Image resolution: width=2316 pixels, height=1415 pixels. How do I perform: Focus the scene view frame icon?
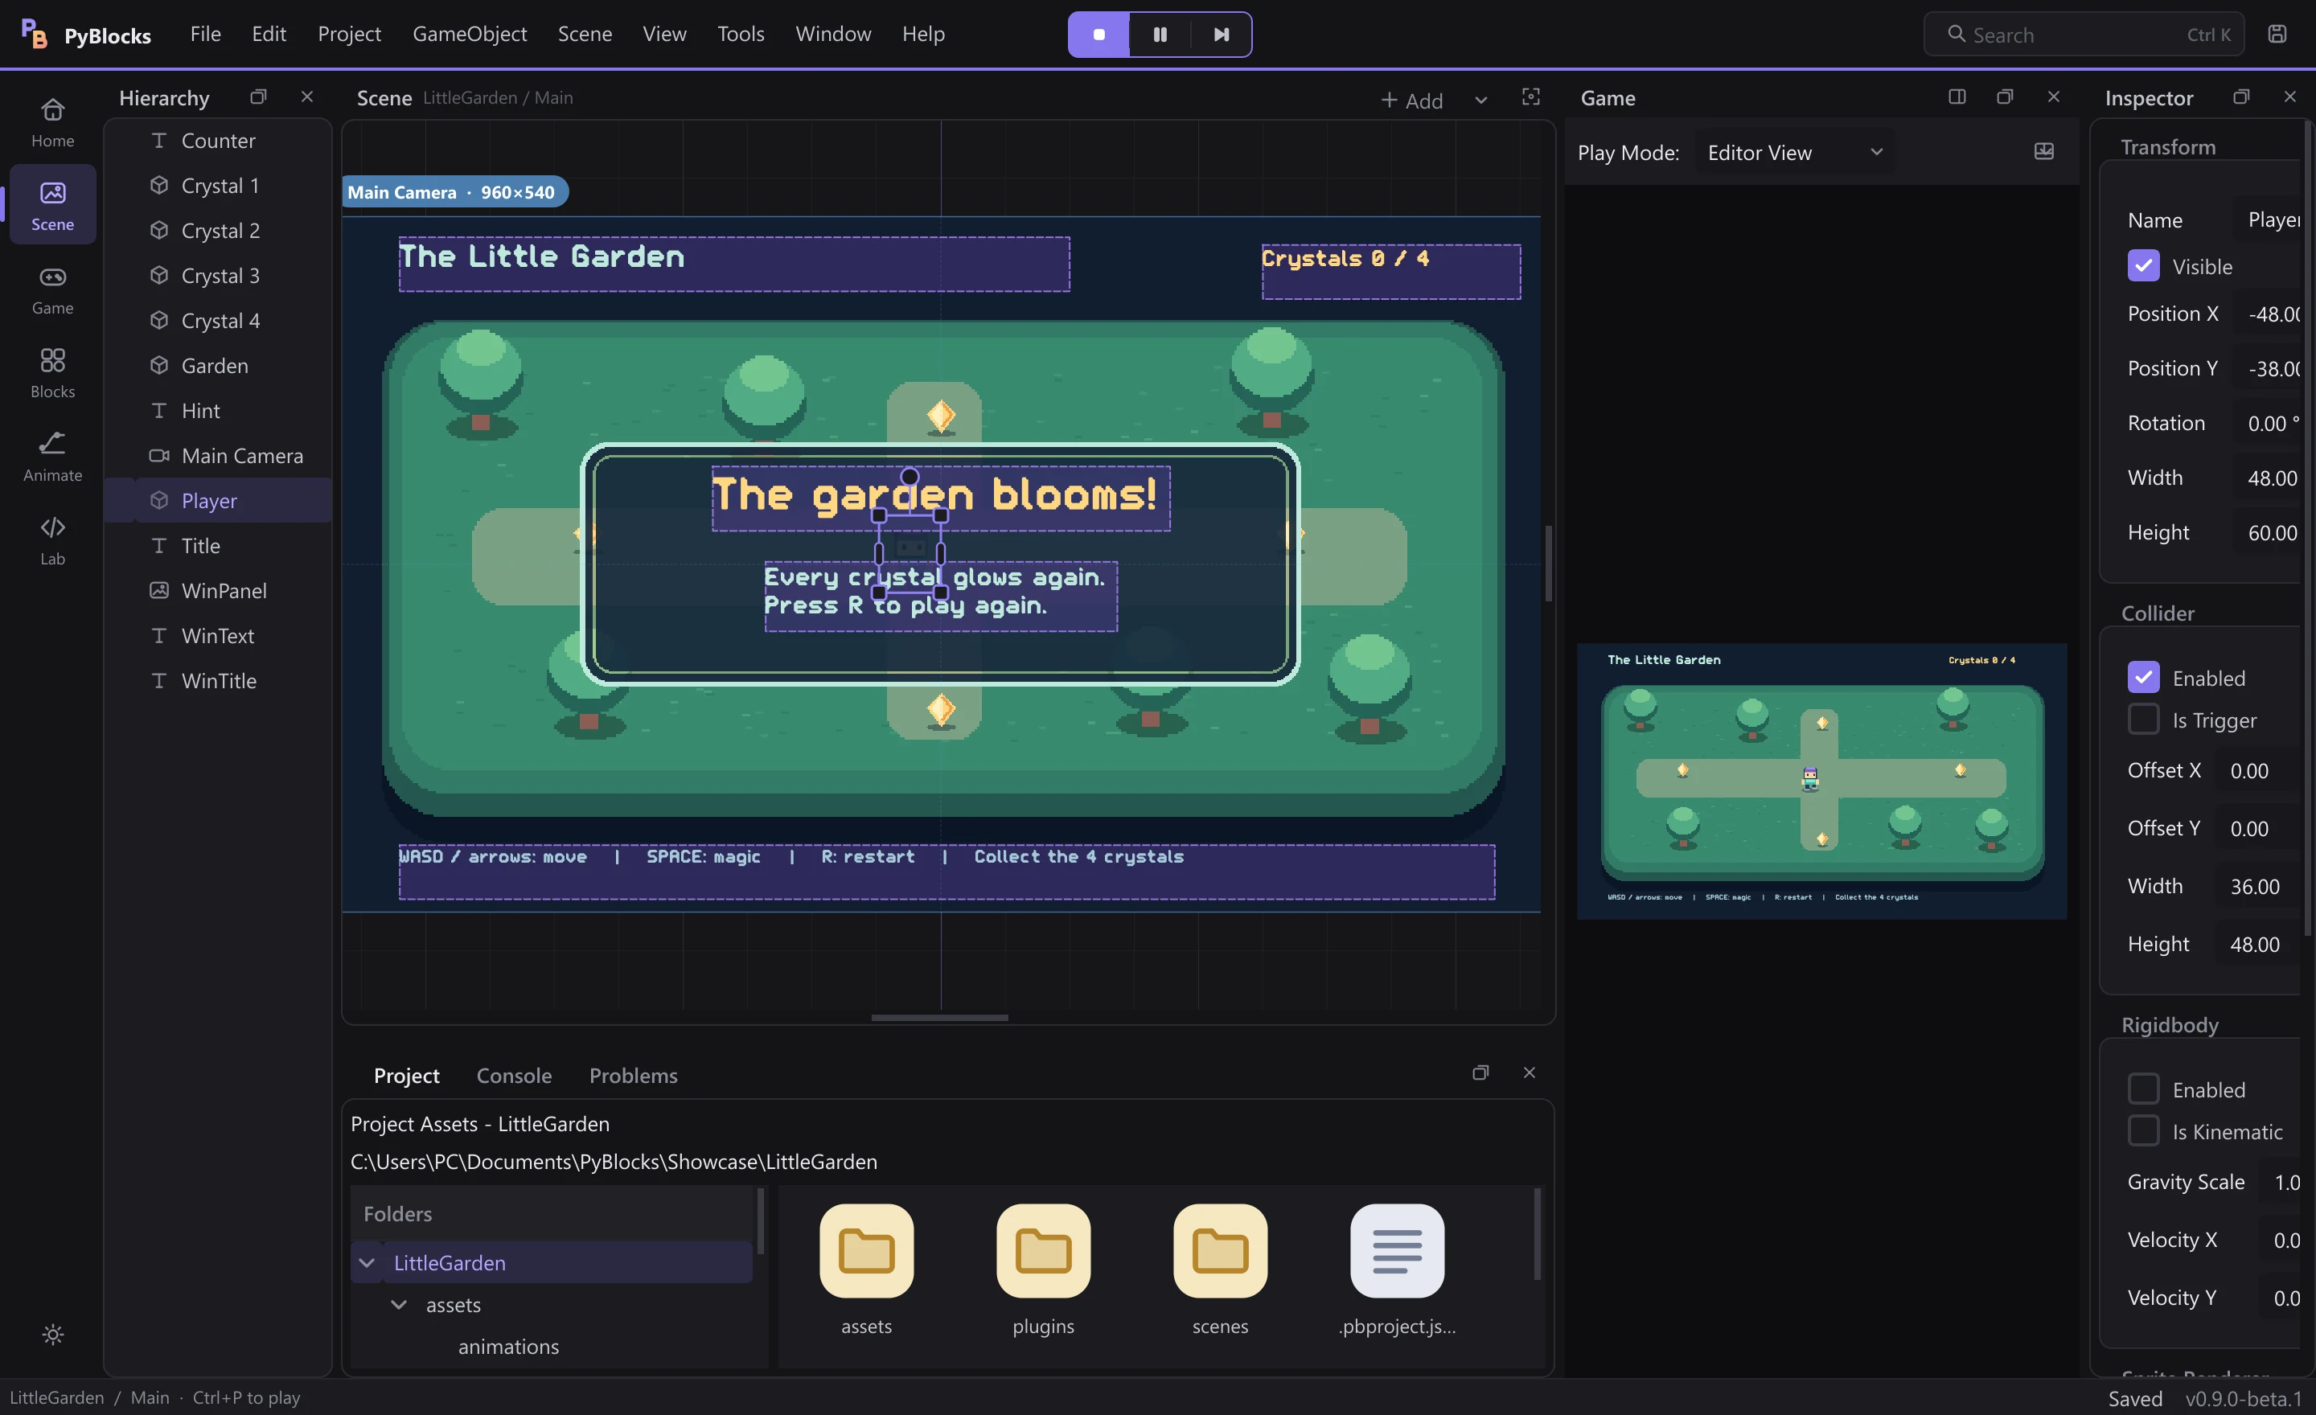pos(1531,96)
